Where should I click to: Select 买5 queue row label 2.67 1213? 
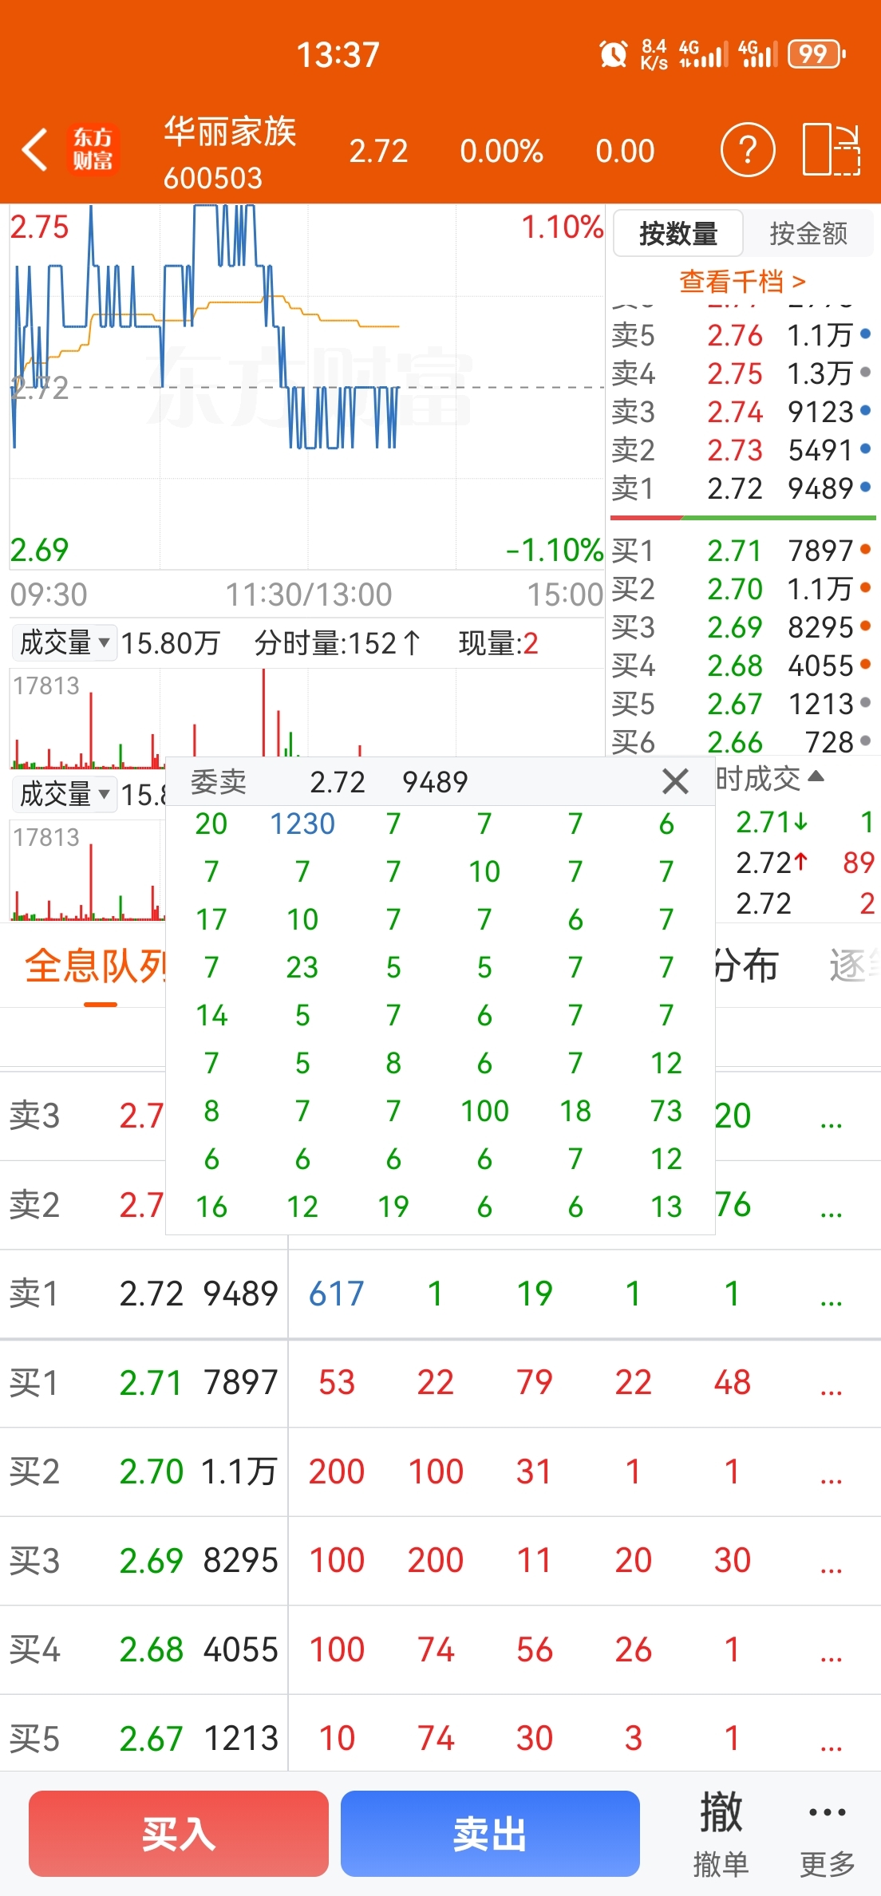(144, 1739)
